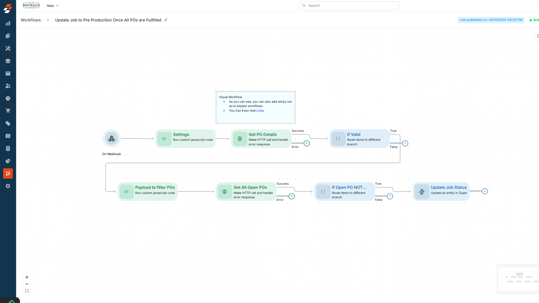The height and width of the screenshot is (303, 539).
Task: Open the Links hyperlink in the sticky note
Action: [x=260, y=111]
